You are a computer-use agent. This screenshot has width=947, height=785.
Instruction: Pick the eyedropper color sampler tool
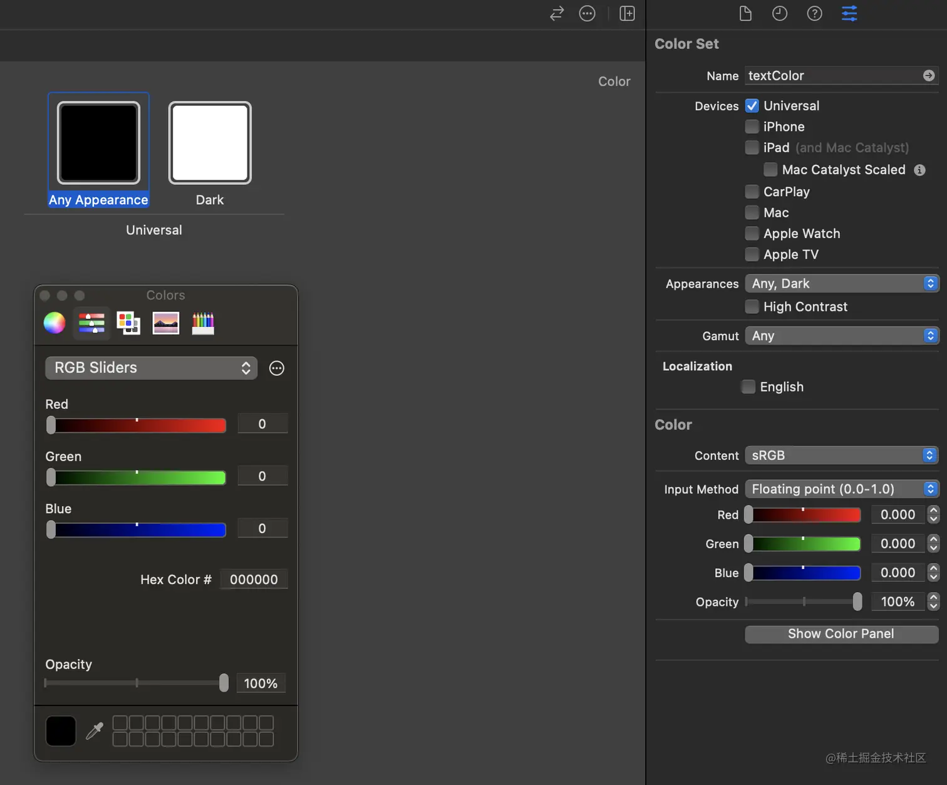(95, 730)
